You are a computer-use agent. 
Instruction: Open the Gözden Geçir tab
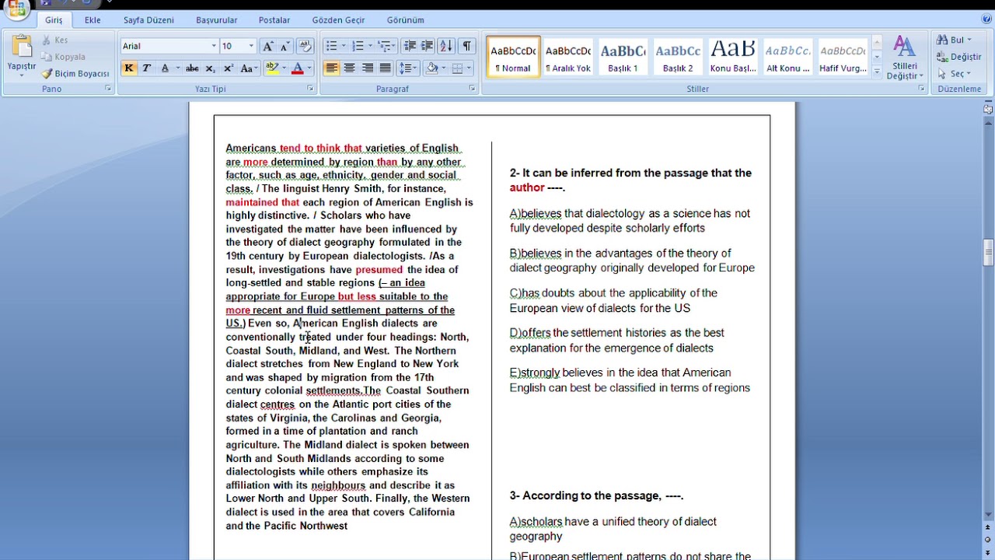pos(338,20)
